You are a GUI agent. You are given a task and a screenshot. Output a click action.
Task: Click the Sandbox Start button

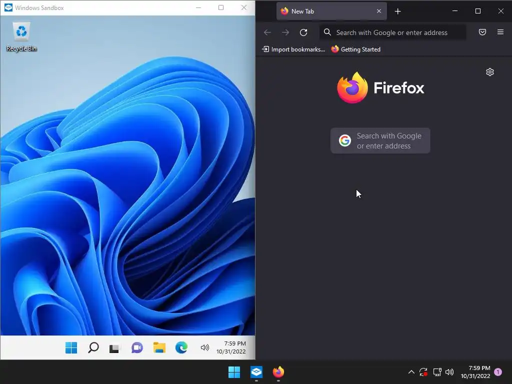coord(71,347)
